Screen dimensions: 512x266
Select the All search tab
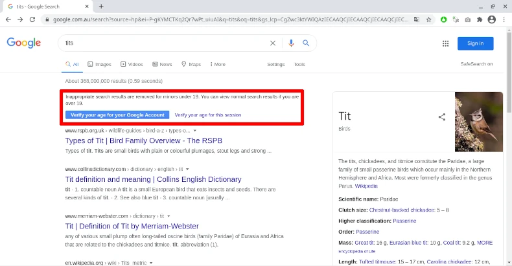(x=72, y=64)
